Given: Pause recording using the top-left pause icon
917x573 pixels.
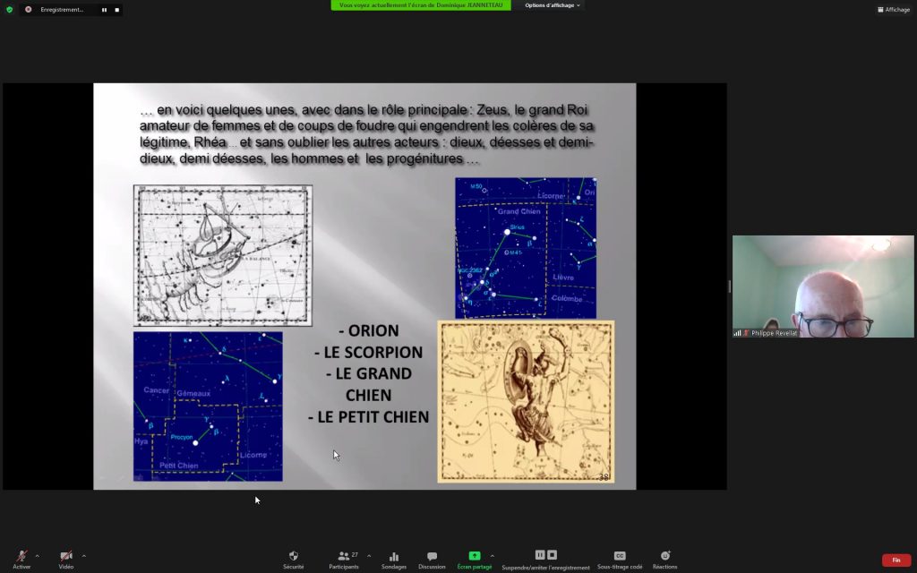Looking at the screenshot, I should 104,10.
